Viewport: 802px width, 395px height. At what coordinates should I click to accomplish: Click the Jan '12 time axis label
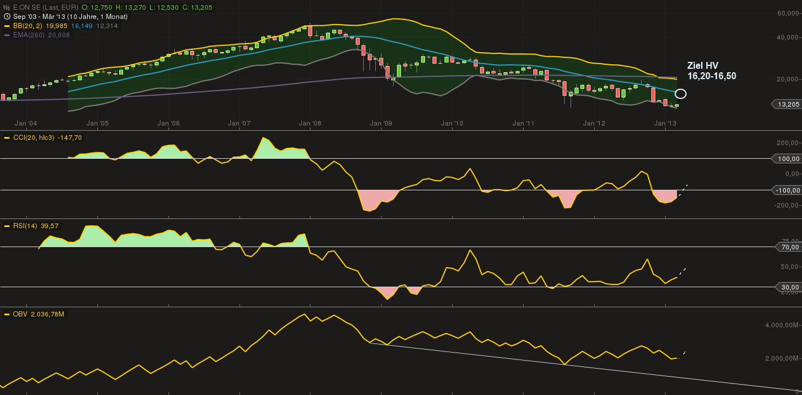click(x=594, y=123)
